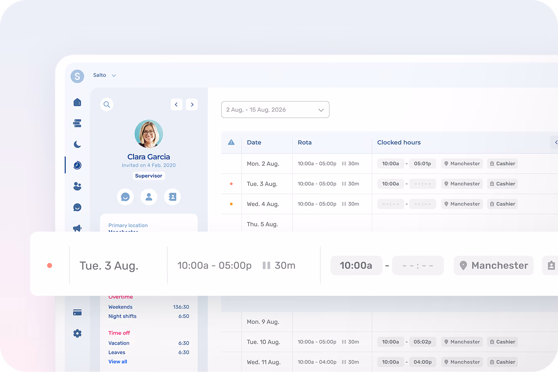Click the Thu. 5 Aug. date cell
Screen dimensions: 558x372
[262, 224]
